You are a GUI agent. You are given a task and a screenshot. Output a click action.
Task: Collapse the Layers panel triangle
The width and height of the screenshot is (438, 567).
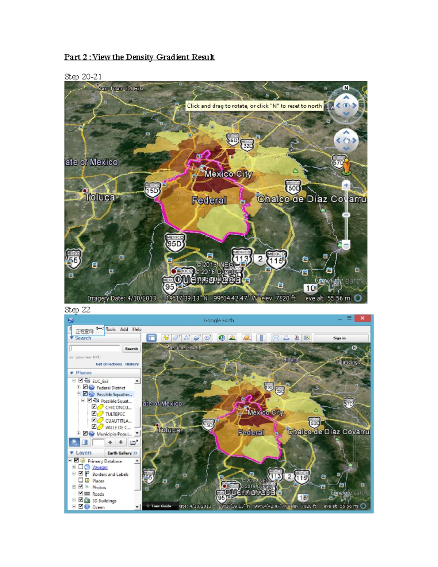[72, 453]
